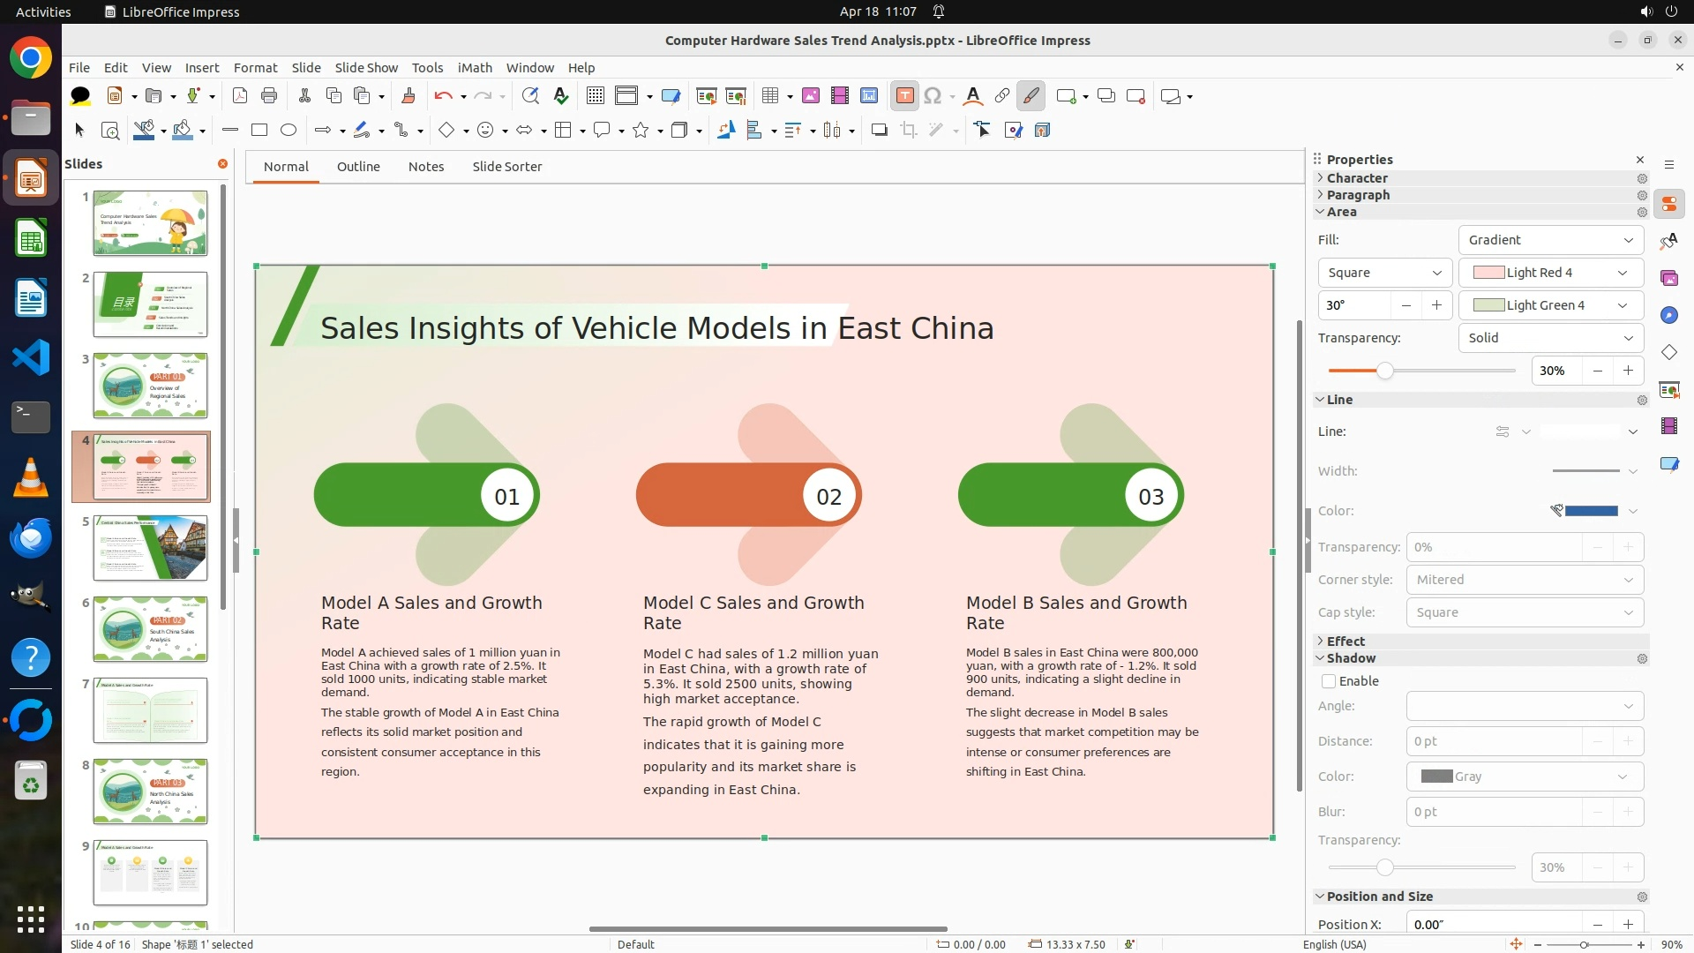This screenshot has height=953, width=1694.
Task: Click the Insert Table icon
Action: [770, 96]
